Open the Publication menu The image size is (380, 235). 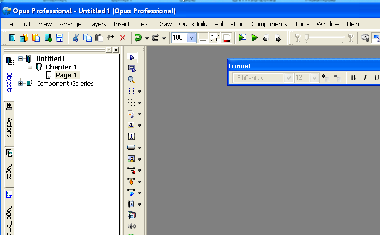tap(229, 24)
